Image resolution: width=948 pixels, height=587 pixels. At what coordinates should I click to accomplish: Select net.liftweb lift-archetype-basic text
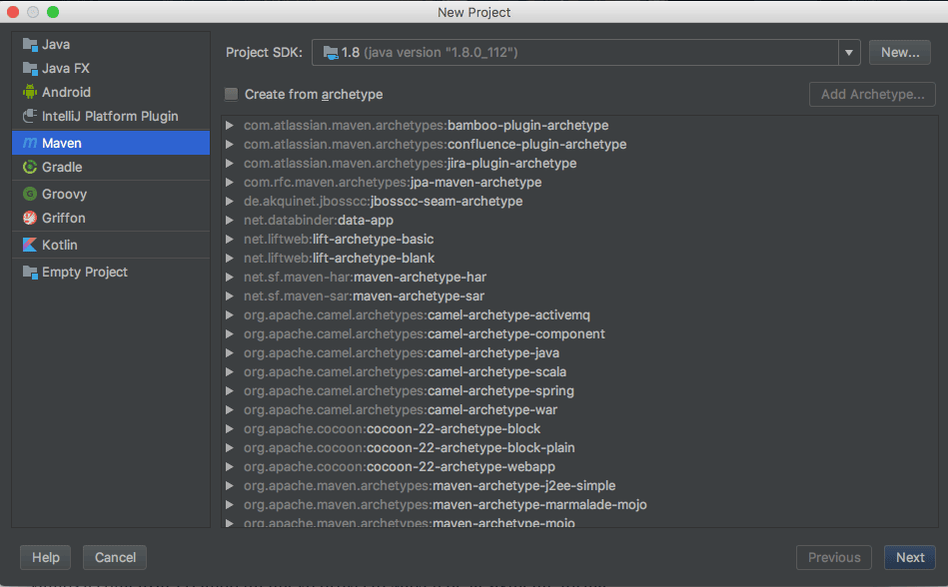pyautogui.click(x=339, y=240)
